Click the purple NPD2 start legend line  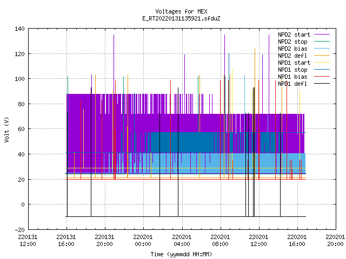point(322,35)
